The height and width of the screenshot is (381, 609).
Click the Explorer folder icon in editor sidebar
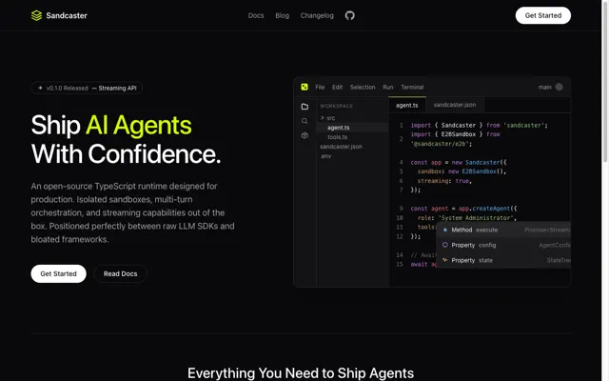(x=304, y=107)
